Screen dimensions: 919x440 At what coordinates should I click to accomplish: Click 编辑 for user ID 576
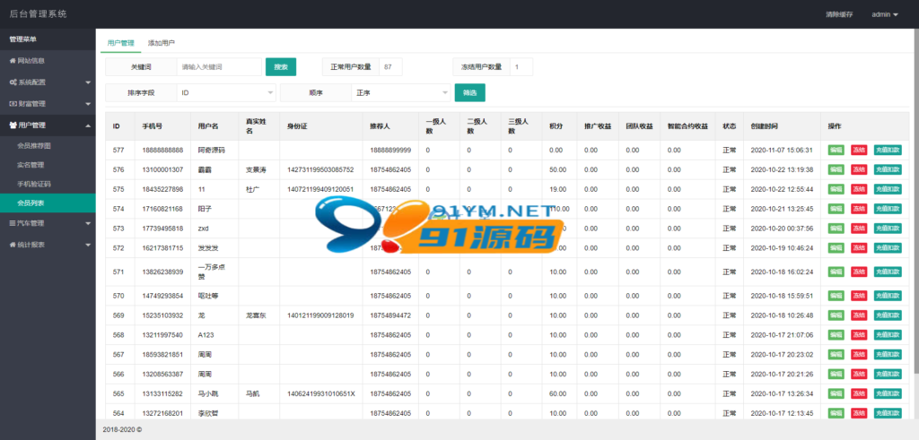click(836, 169)
